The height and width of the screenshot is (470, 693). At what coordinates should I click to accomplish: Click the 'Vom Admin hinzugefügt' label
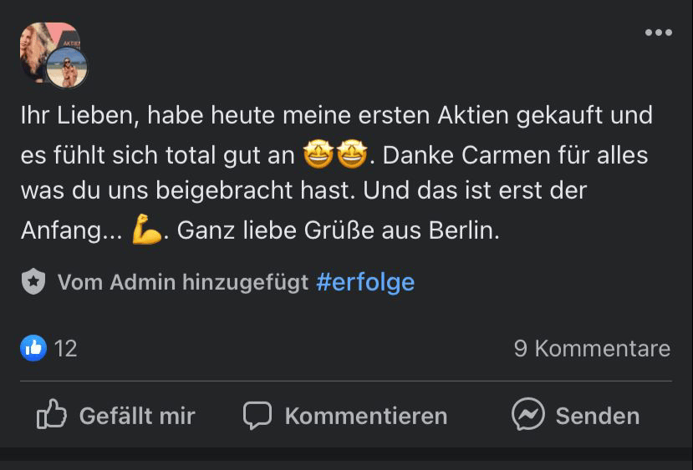point(183,282)
